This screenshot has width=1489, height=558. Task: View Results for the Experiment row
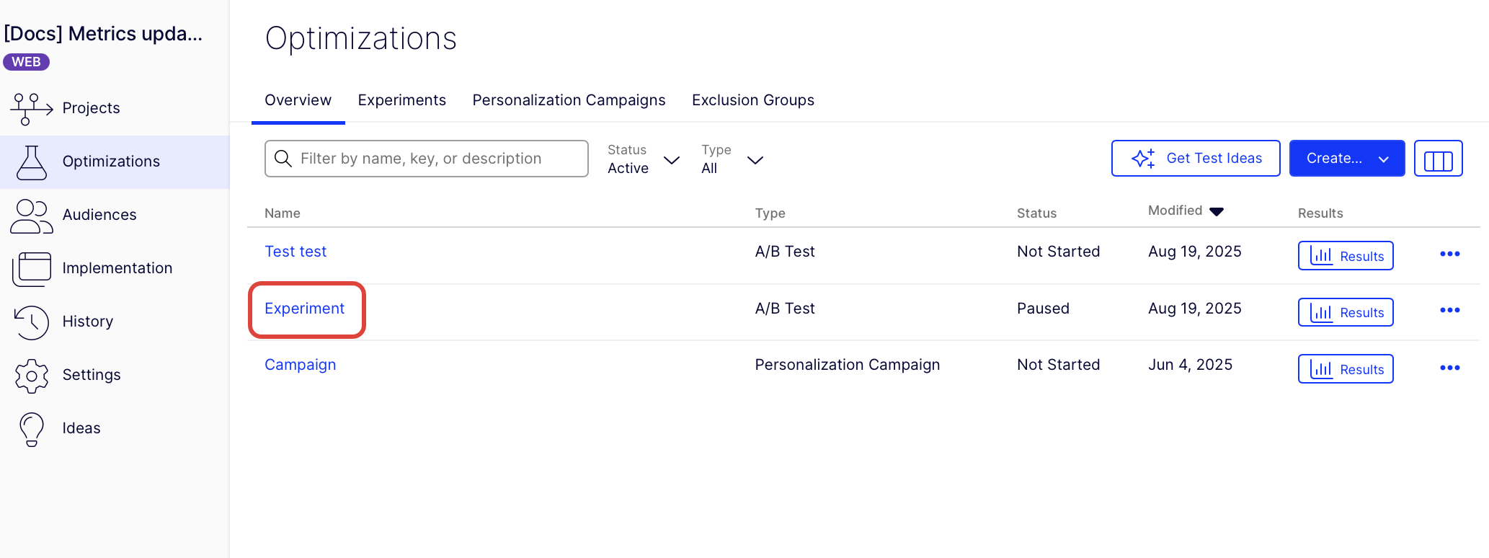(1346, 312)
